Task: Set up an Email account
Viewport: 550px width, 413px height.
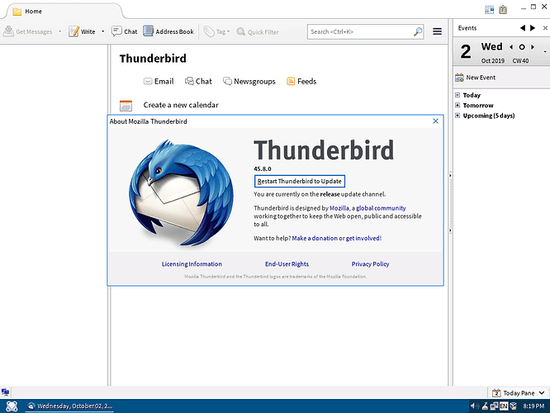Action: [x=159, y=82]
